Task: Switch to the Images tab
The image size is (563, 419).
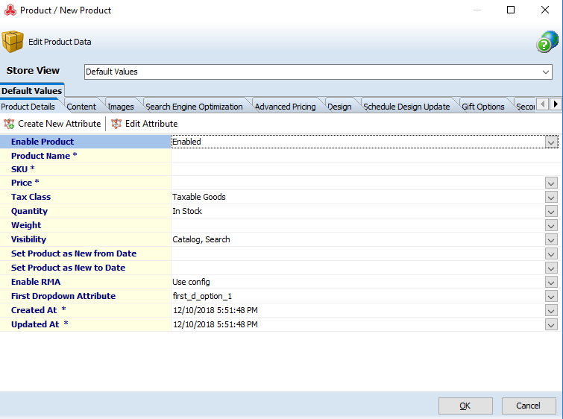Action: [121, 107]
